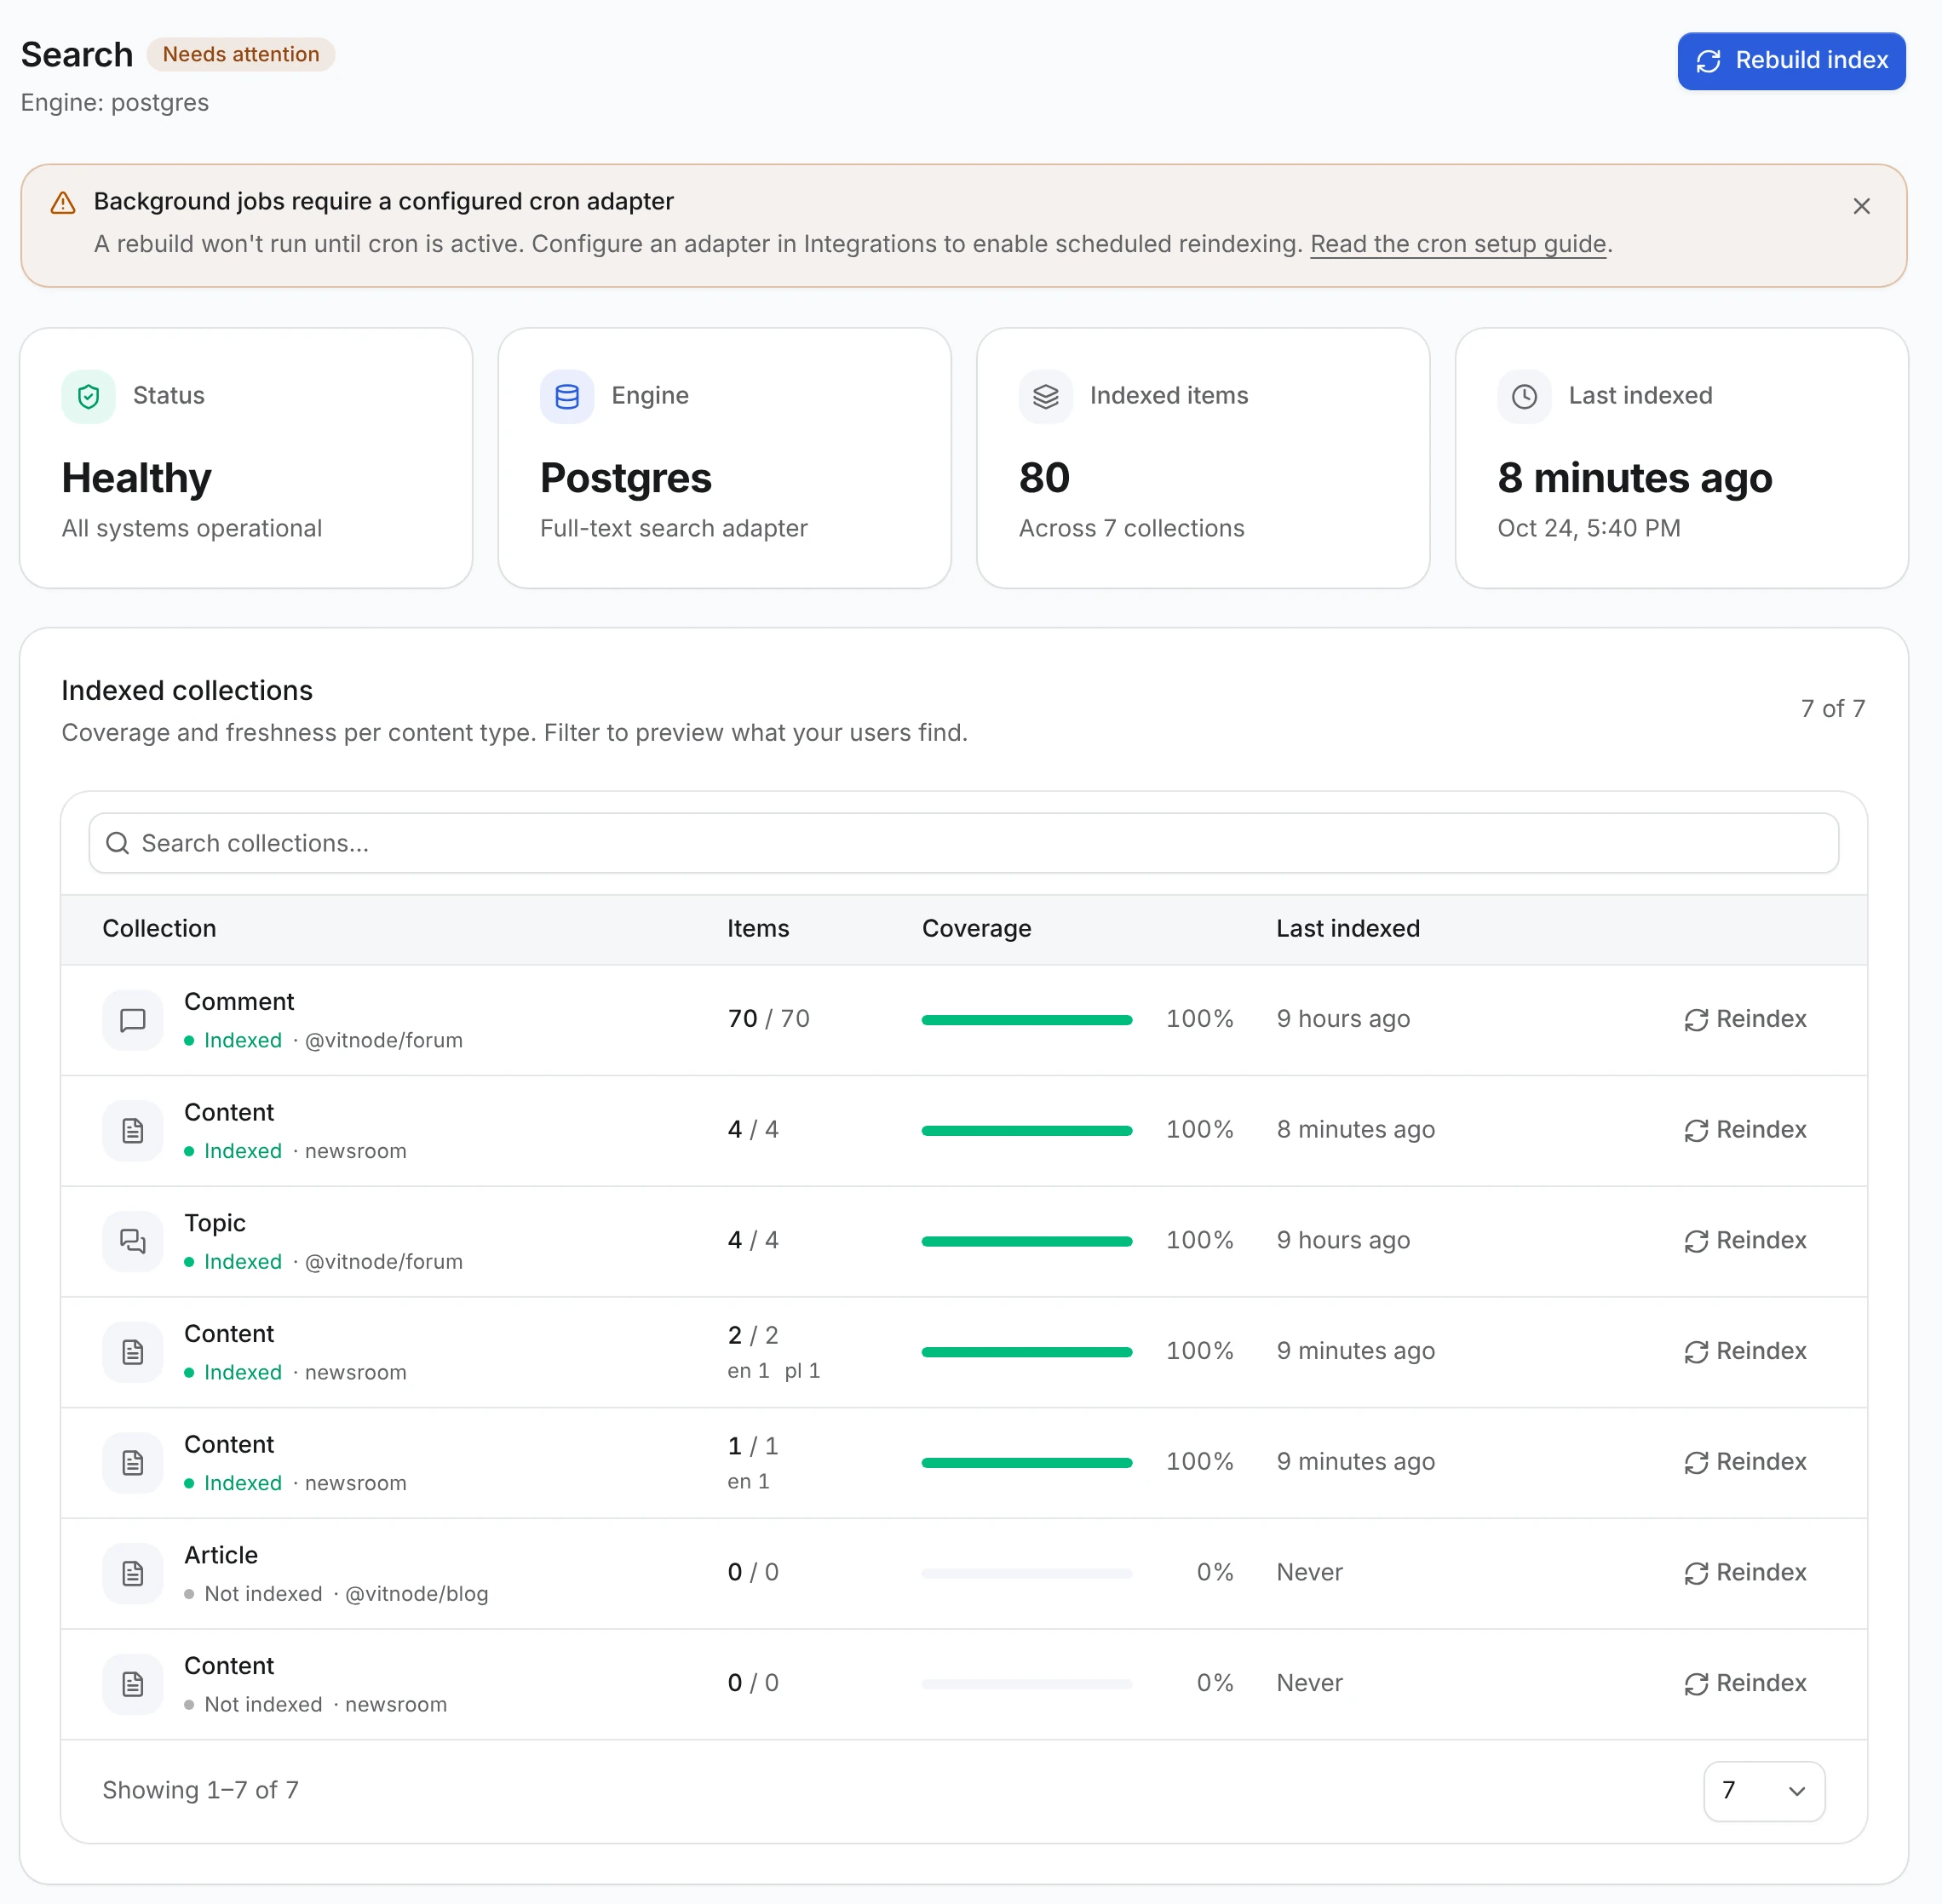
Task: Click the warning triangle icon in banner
Action: coord(63,203)
